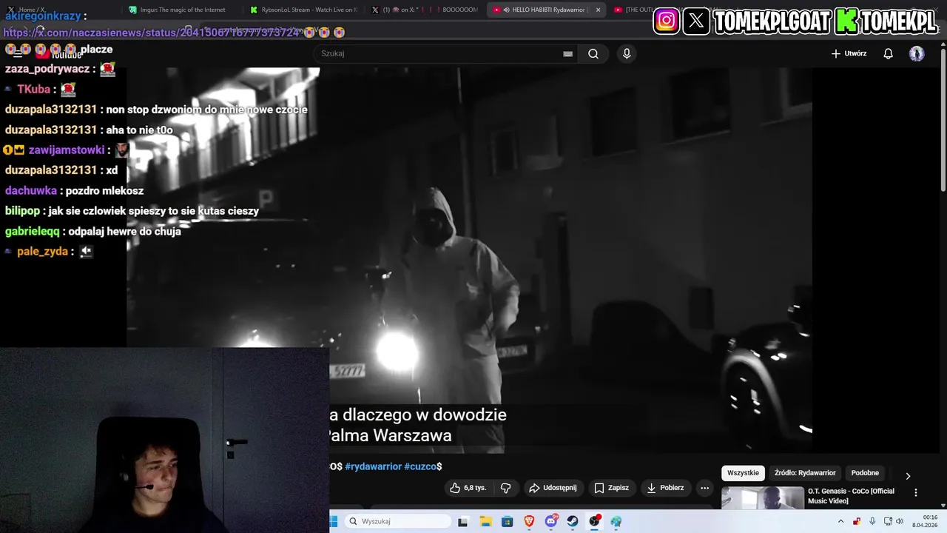Expand hidden system tray icons chevron

pos(840,521)
